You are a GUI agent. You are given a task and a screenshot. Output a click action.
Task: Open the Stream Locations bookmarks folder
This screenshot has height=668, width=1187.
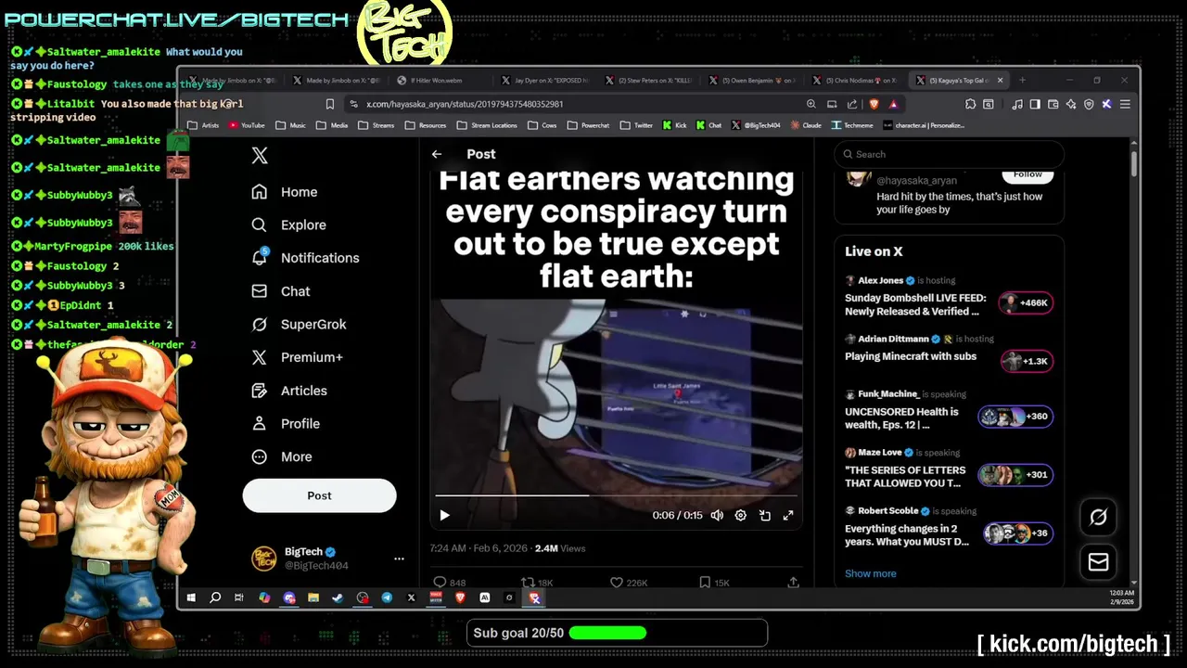pos(487,125)
